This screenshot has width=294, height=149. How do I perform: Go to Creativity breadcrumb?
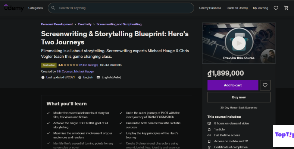pyautogui.click(x=85, y=24)
